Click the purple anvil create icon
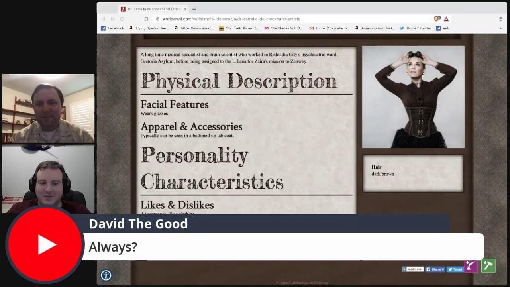Viewport: 510px width, 287px height. coord(471,266)
